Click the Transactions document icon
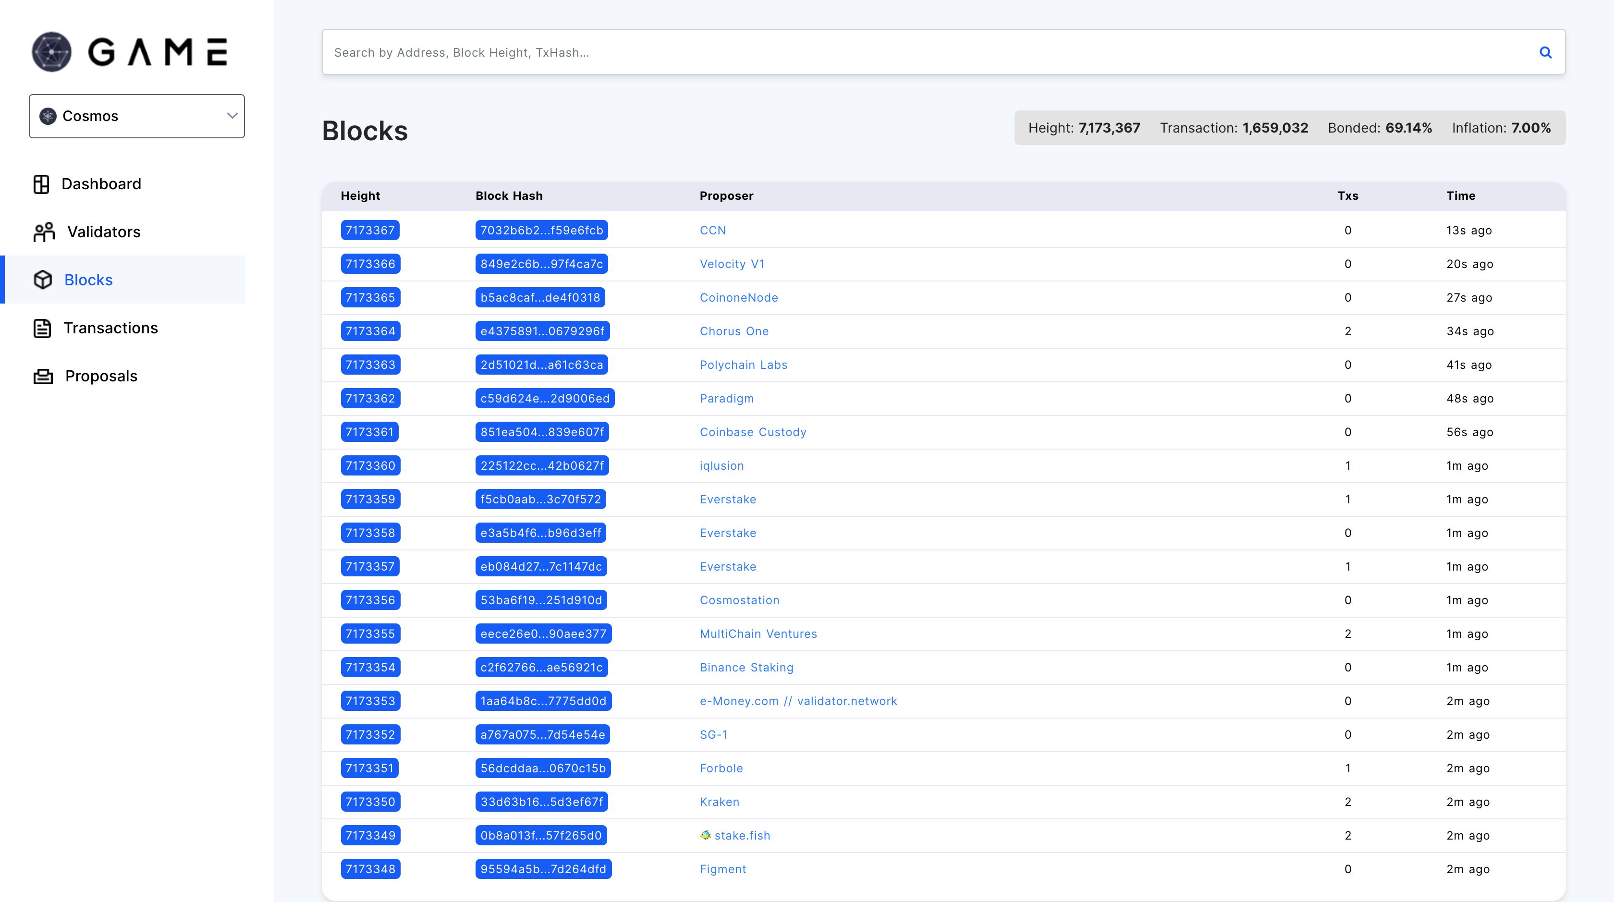This screenshot has width=1614, height=902. click(42, 328)
